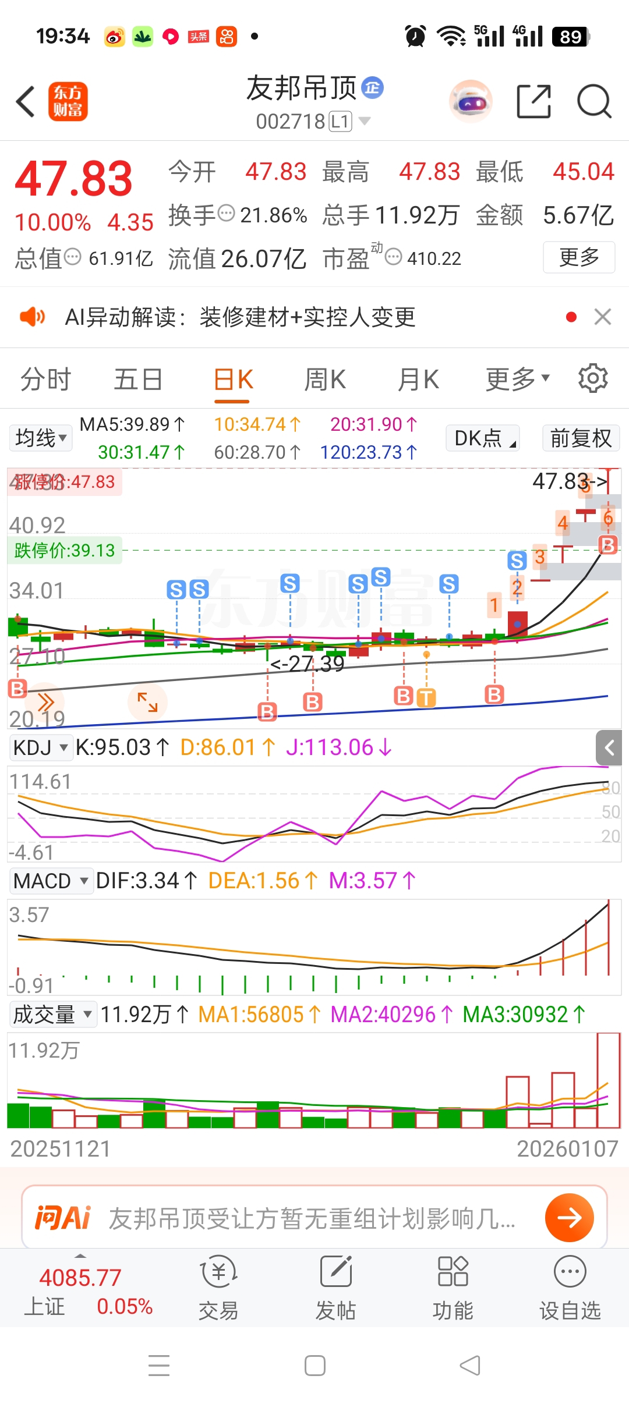Expand the stock code 002718 dropdown arrow
Screen dimensions: 629x1404
point(365,121)
